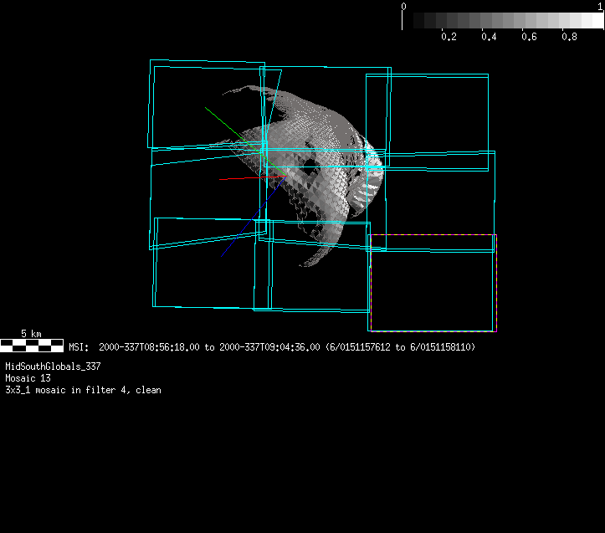The image size is (605, 533).
Task: Select the 0.6 colorbar tick label
Action: (529, 37)
